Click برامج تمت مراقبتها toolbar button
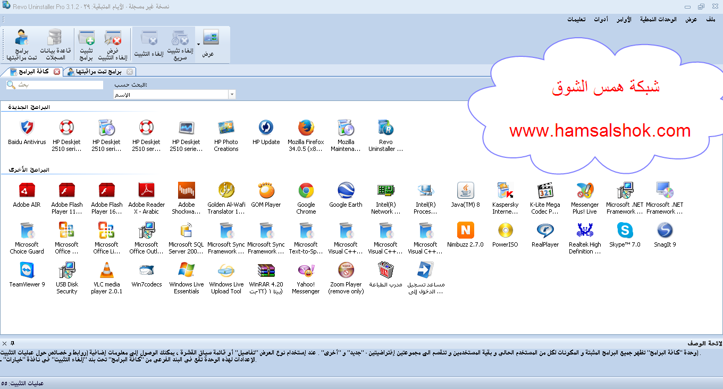The height and width of the screenshot is (389, 723). coord(22,45)
